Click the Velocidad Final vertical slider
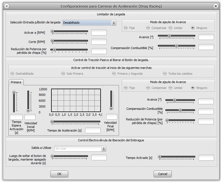 pos(112,100)
